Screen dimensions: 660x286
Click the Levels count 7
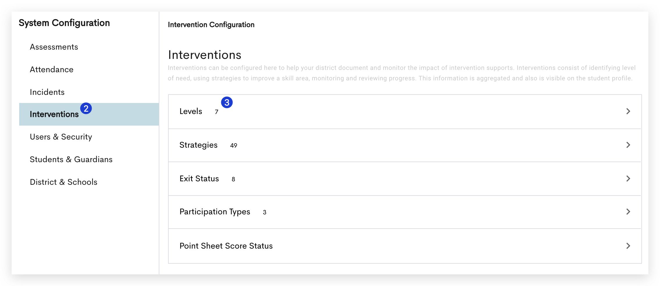coord(217,112)
